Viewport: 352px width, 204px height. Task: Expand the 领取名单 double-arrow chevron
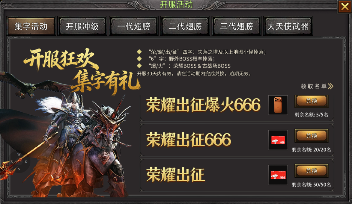point(330,86)
